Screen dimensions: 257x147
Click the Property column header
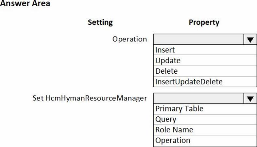(x=204, y=22)
